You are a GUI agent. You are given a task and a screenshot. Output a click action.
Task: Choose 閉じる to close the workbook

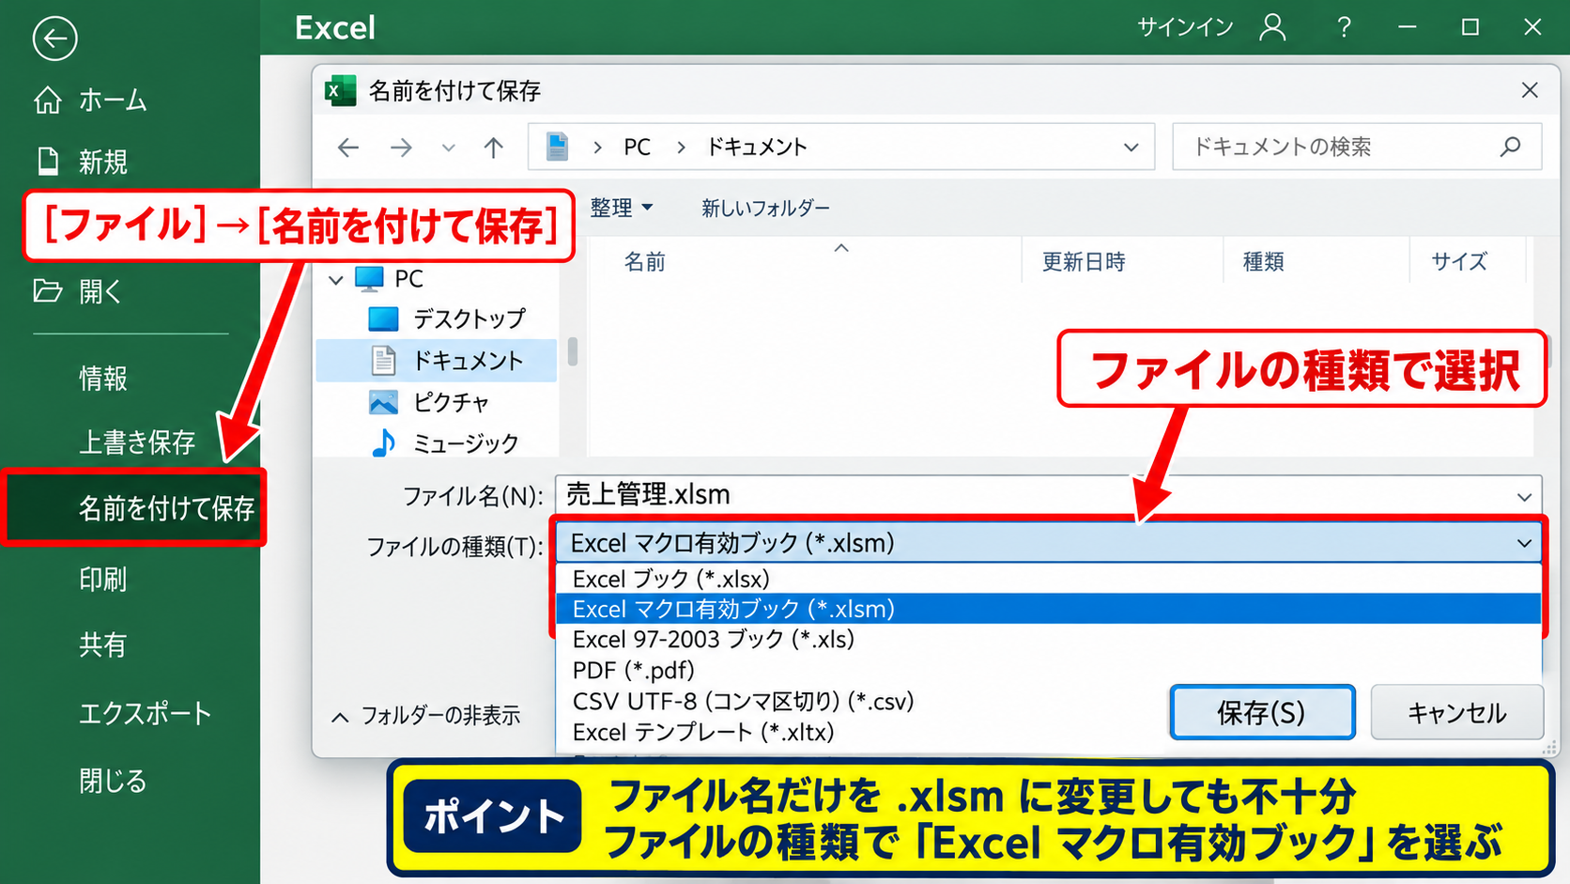point(113,781)
